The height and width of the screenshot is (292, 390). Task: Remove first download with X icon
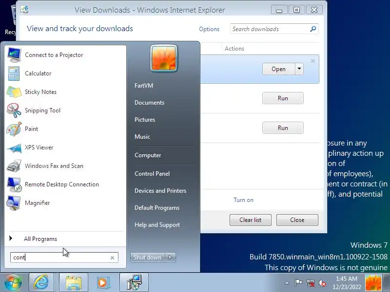313,61
